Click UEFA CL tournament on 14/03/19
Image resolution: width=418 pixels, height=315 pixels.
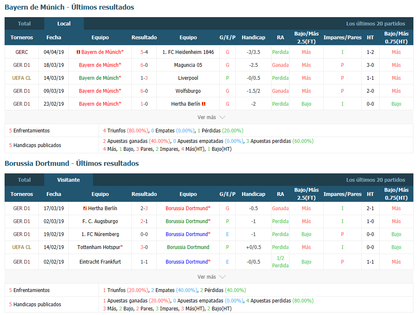22,78
